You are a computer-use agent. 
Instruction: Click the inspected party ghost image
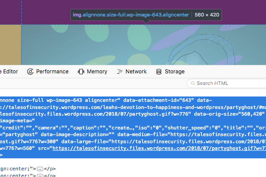pos(143,45)
